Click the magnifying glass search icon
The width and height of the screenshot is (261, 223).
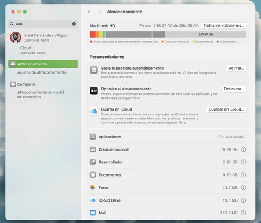[12, 24]
